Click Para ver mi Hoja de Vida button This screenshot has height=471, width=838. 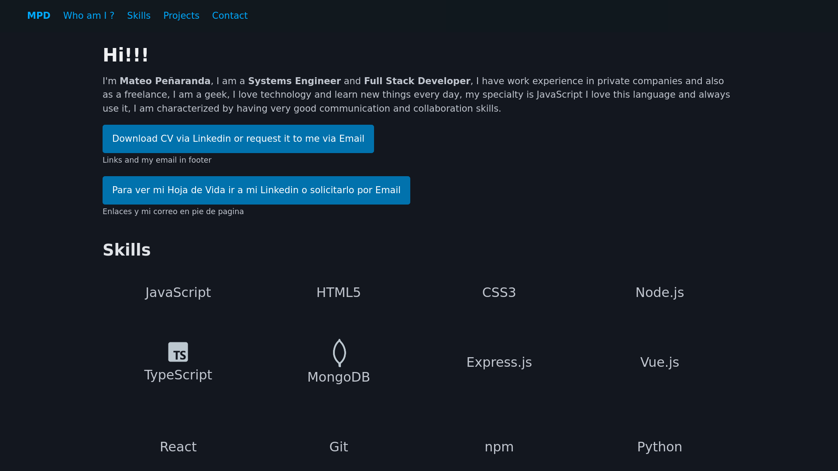(x=256, y=190)
